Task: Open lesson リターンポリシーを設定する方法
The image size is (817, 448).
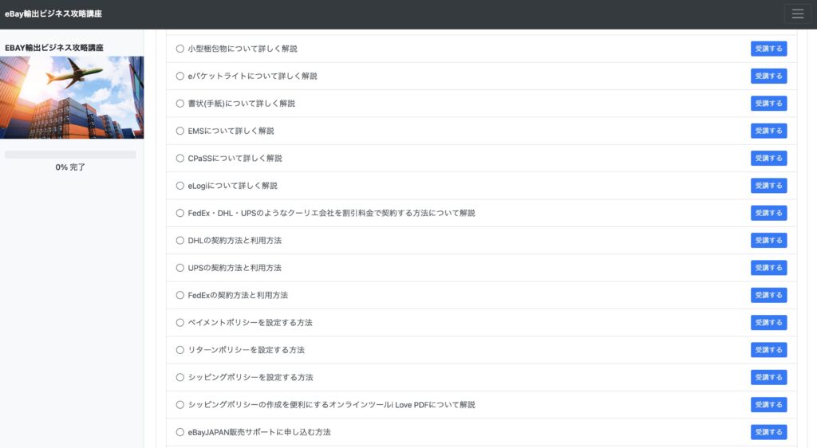Action: point(246,350)
